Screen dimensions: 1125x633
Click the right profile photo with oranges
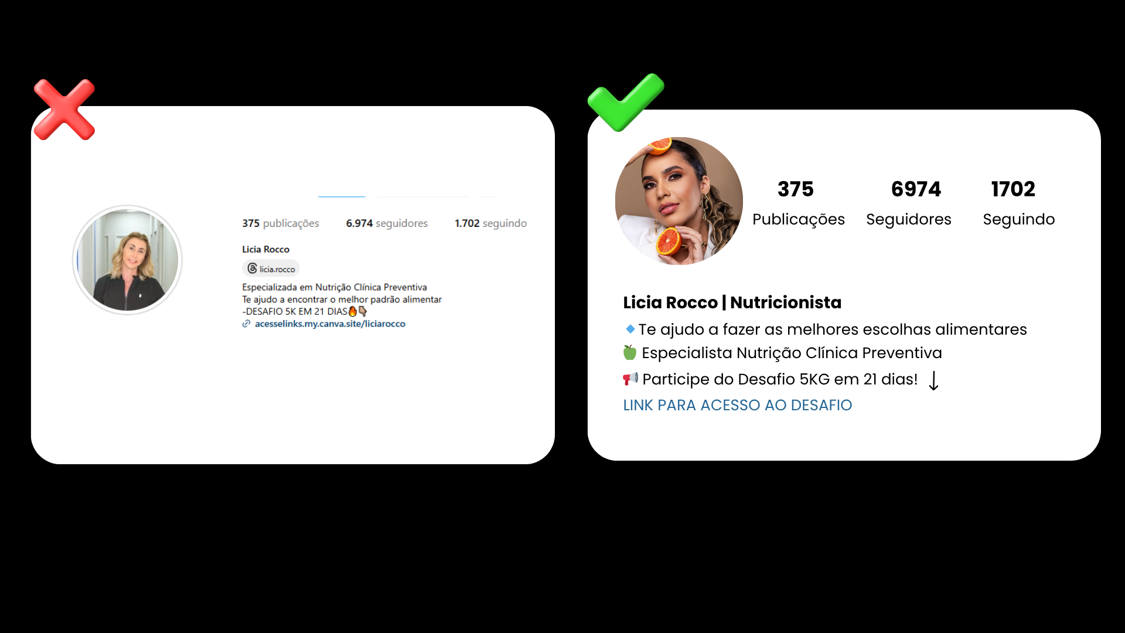point(679,201)
